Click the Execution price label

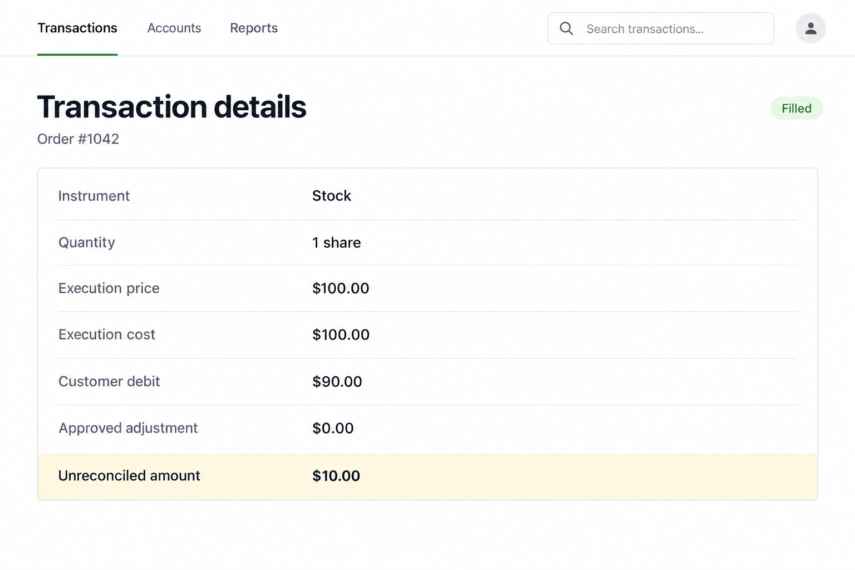[109, 288]
